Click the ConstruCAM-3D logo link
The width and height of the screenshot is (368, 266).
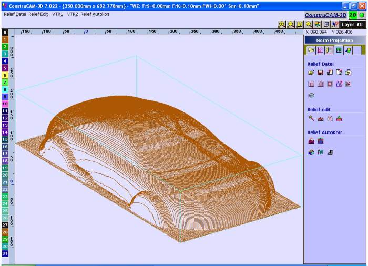pyautogui.click(x=326, y=16)
